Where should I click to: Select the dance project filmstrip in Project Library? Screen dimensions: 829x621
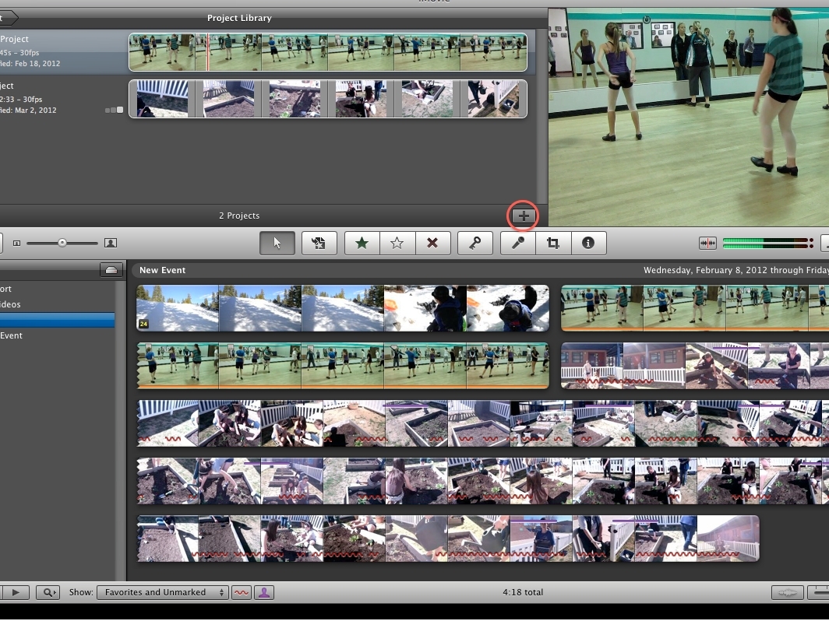(328, 51)
